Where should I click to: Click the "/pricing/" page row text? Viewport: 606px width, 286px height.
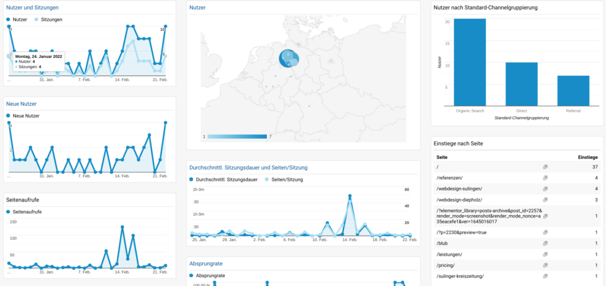pyautogui.click(x=445, y=265)
